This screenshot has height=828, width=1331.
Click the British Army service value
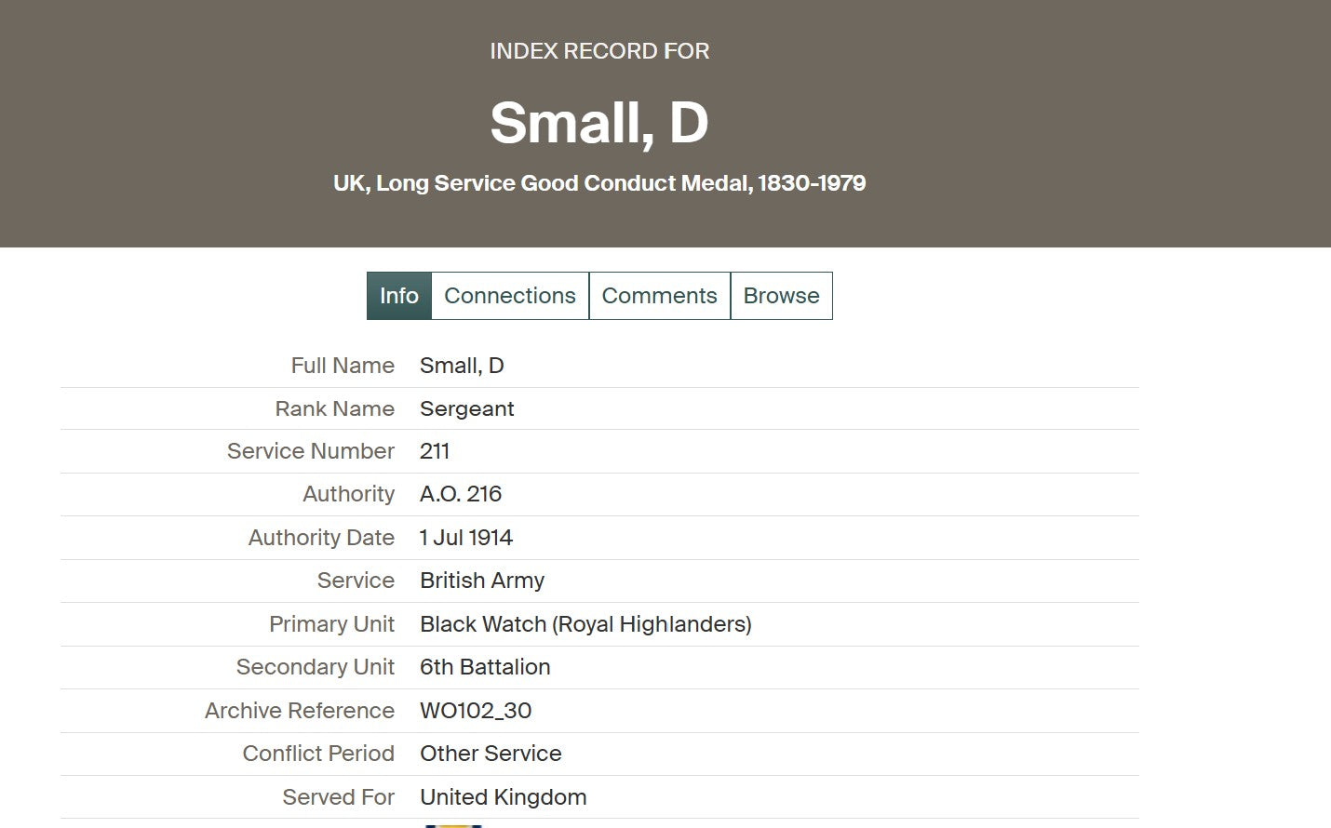482,581
